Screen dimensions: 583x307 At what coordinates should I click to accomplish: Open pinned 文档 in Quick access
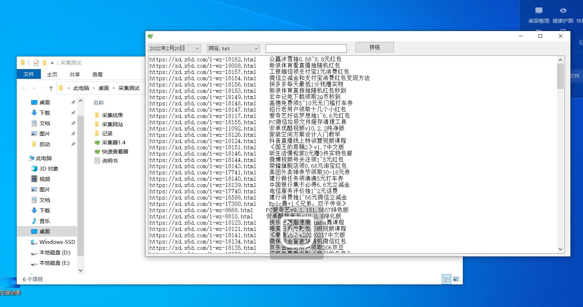(44, 123)
